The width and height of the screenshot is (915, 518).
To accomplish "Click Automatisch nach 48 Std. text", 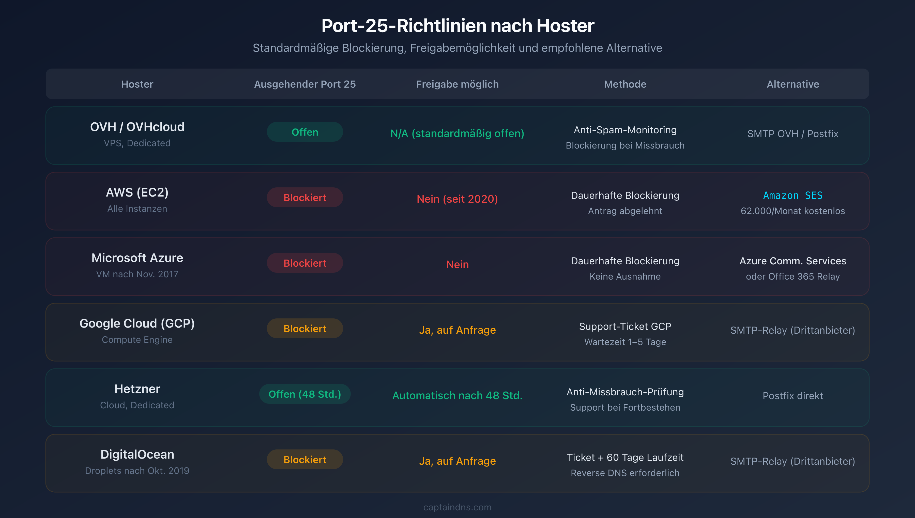I will coord(457,395).
